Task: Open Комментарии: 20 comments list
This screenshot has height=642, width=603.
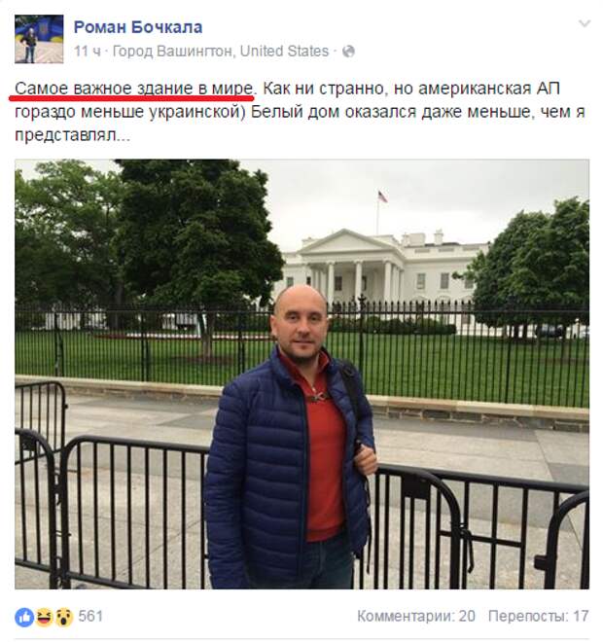Action: [416, 616]
